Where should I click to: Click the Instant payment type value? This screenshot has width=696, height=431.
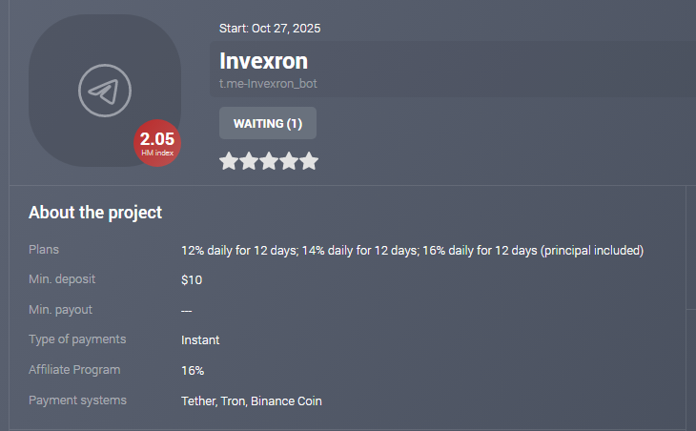point(200,340)
